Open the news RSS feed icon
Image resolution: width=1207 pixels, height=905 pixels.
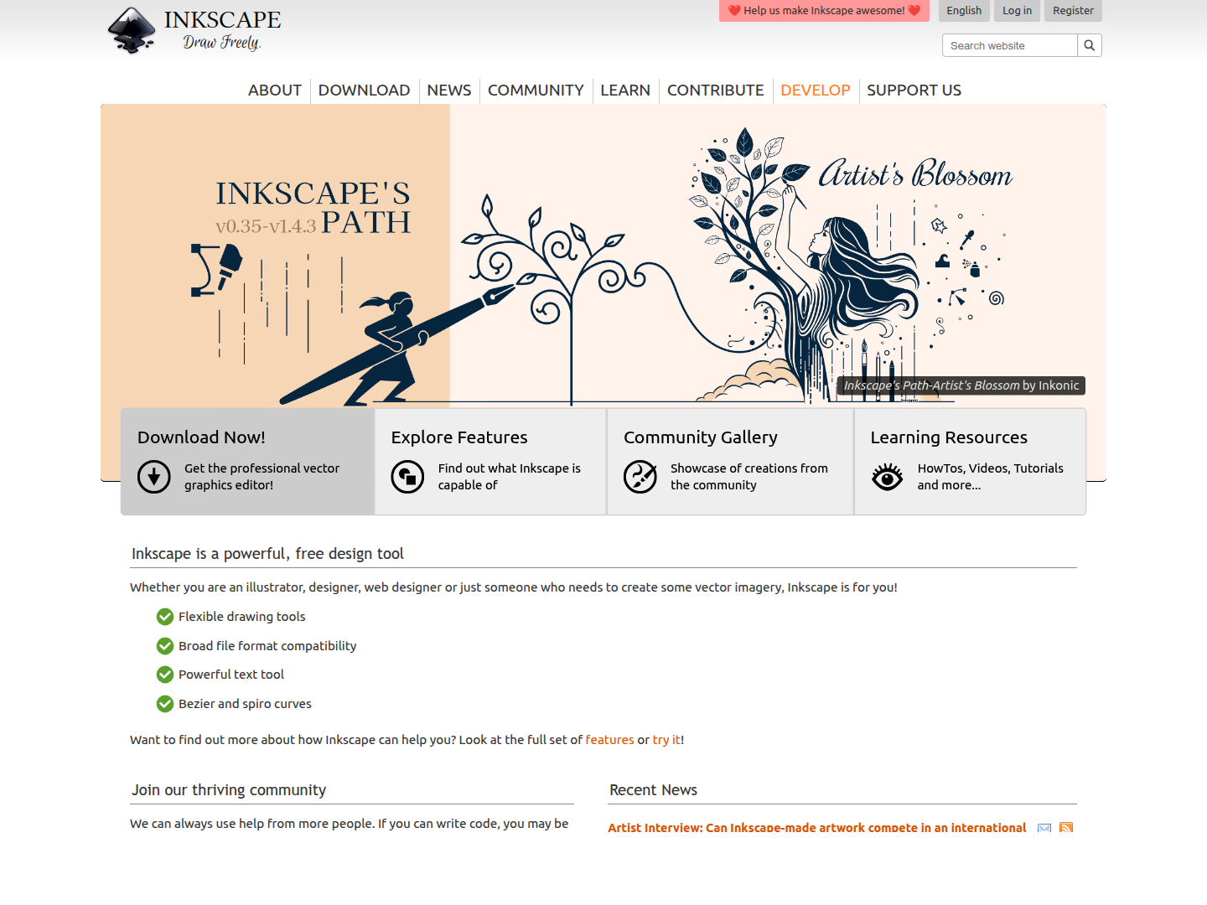click(1066, 828)
